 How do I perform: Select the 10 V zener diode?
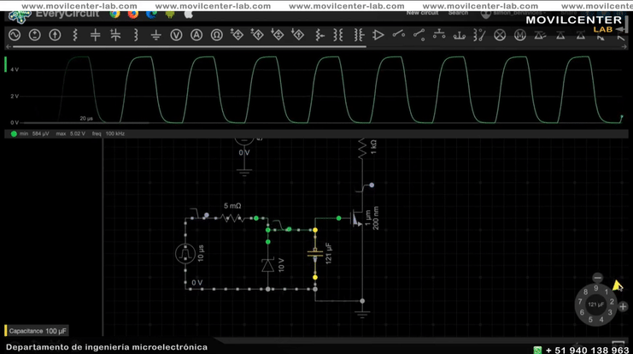click(x=267, y=265)
